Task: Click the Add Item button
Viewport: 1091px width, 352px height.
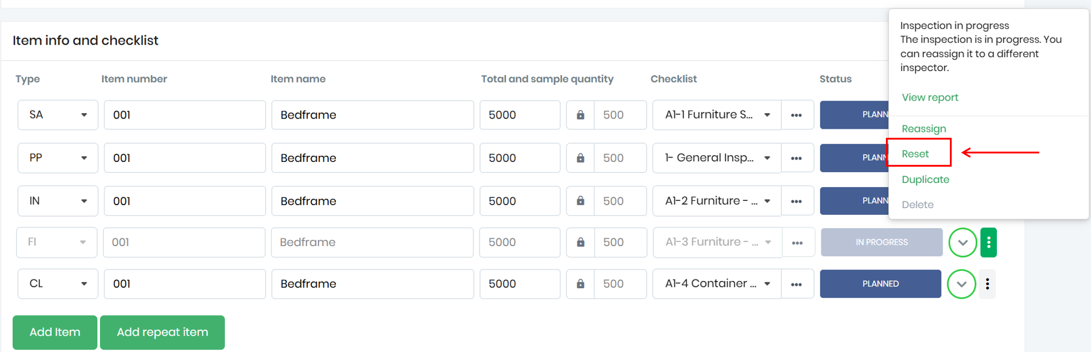Action: click(x=55, y=332)
